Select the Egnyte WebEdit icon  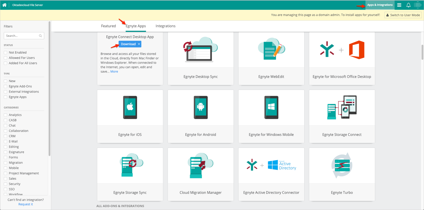click(x=271, y=50)
